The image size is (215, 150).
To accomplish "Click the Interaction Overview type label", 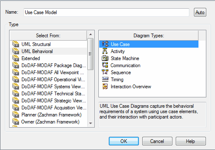I will tap(131, 87).
